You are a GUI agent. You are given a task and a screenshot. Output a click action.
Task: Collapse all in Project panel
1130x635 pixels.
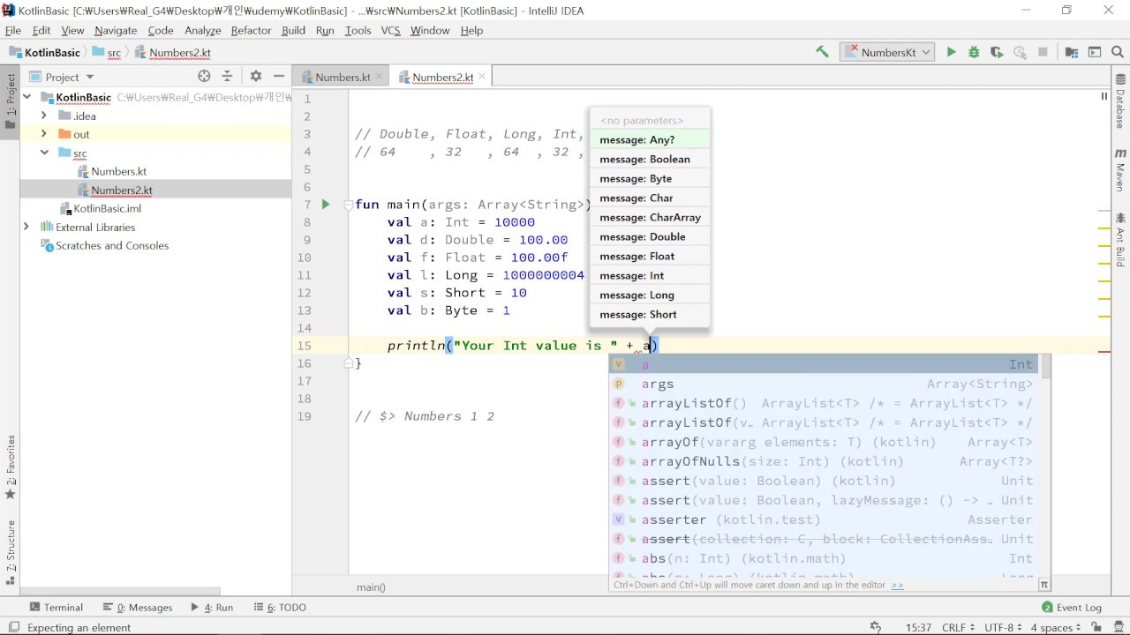(x=227, y=76)
